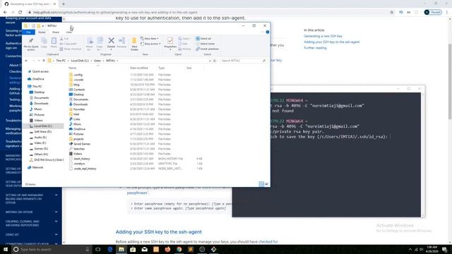Open Further reading link in article sidebar

[315, 48]
